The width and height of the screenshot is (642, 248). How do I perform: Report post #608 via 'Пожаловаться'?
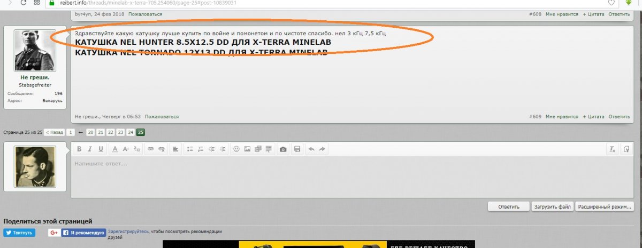[x=146, y=14]
